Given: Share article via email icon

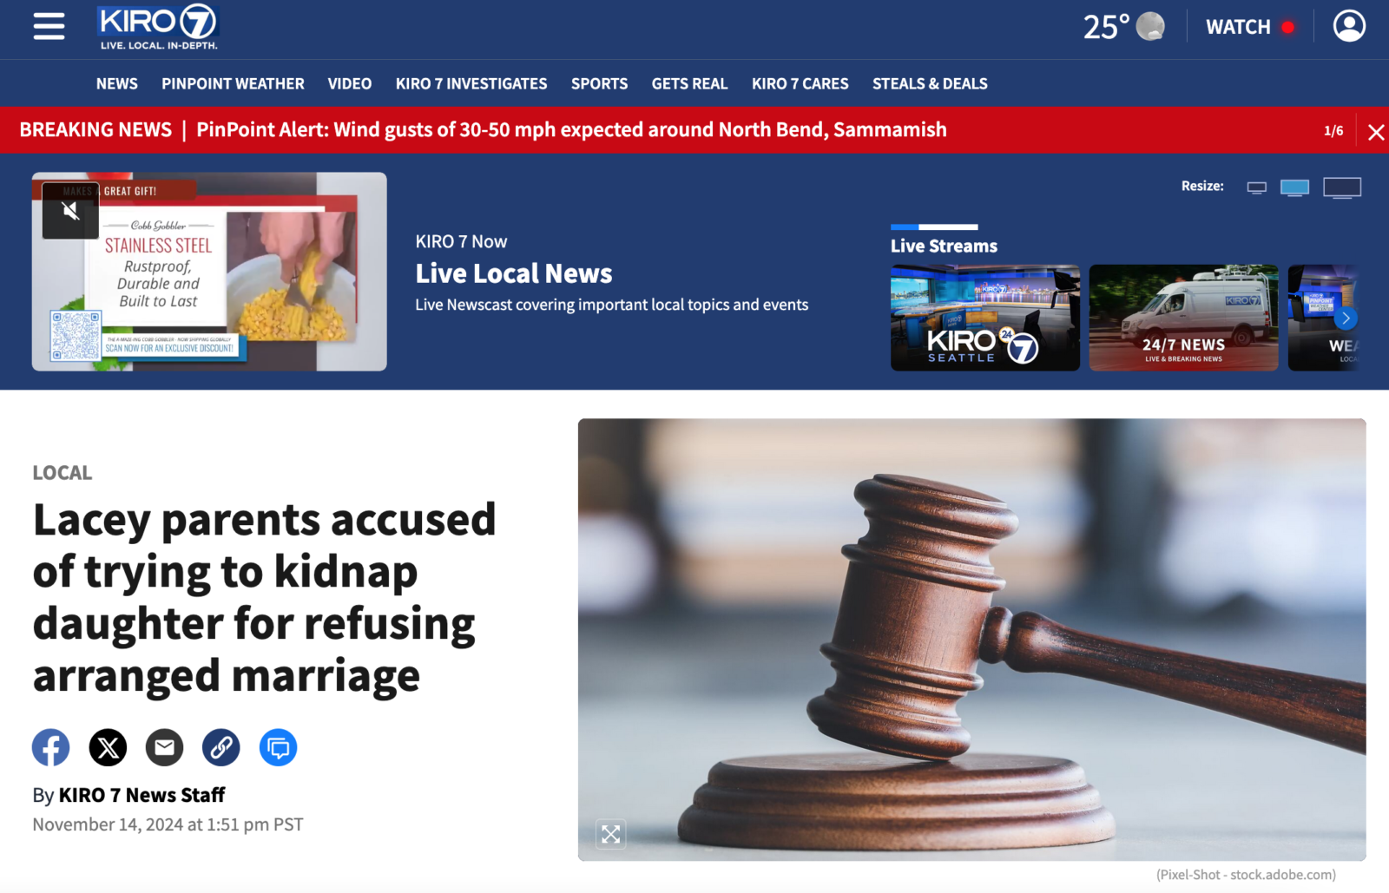Looking at the screenshot, I should [x=165, y=747].
